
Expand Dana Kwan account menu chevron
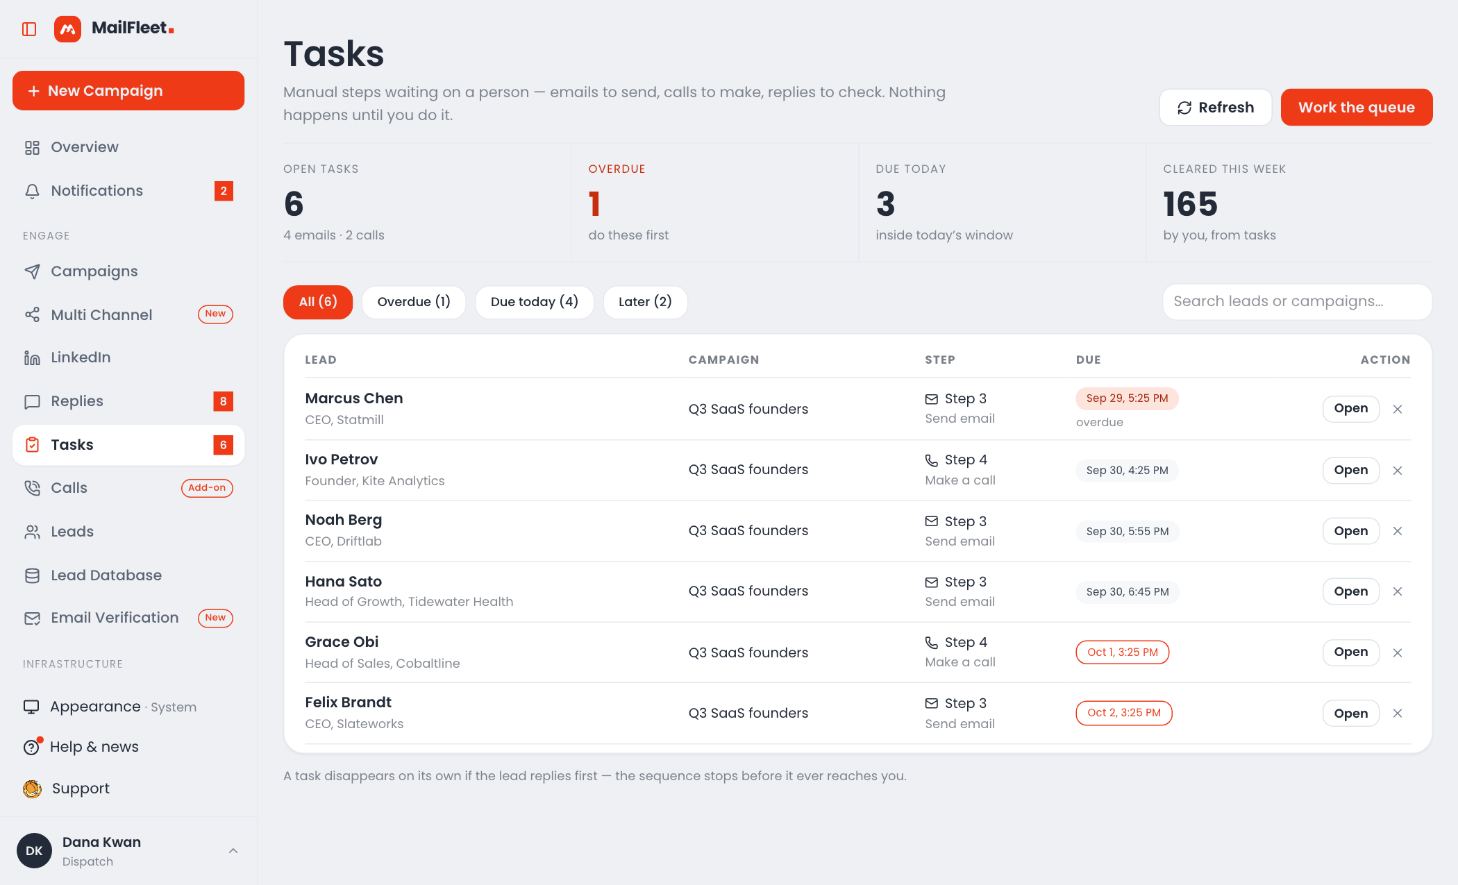233,851
